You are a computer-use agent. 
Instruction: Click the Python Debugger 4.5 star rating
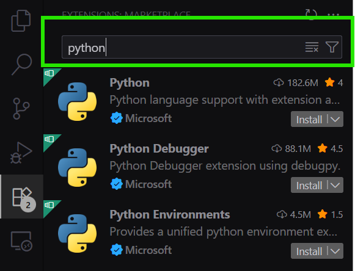[x=330, y=149]
